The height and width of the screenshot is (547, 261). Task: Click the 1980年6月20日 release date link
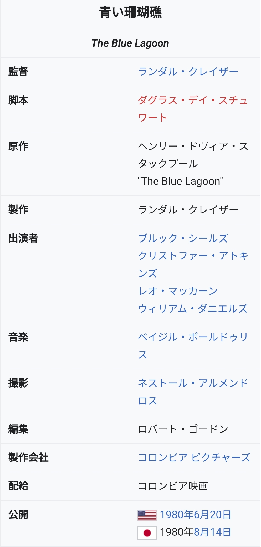pos(195,515)
